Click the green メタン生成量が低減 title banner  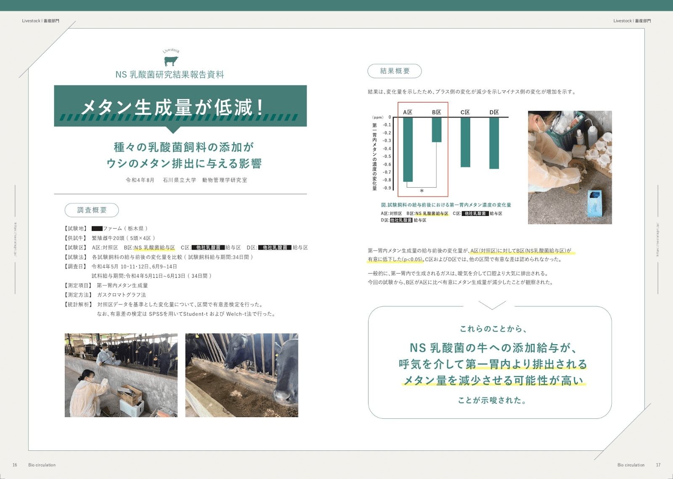(180, 106)
